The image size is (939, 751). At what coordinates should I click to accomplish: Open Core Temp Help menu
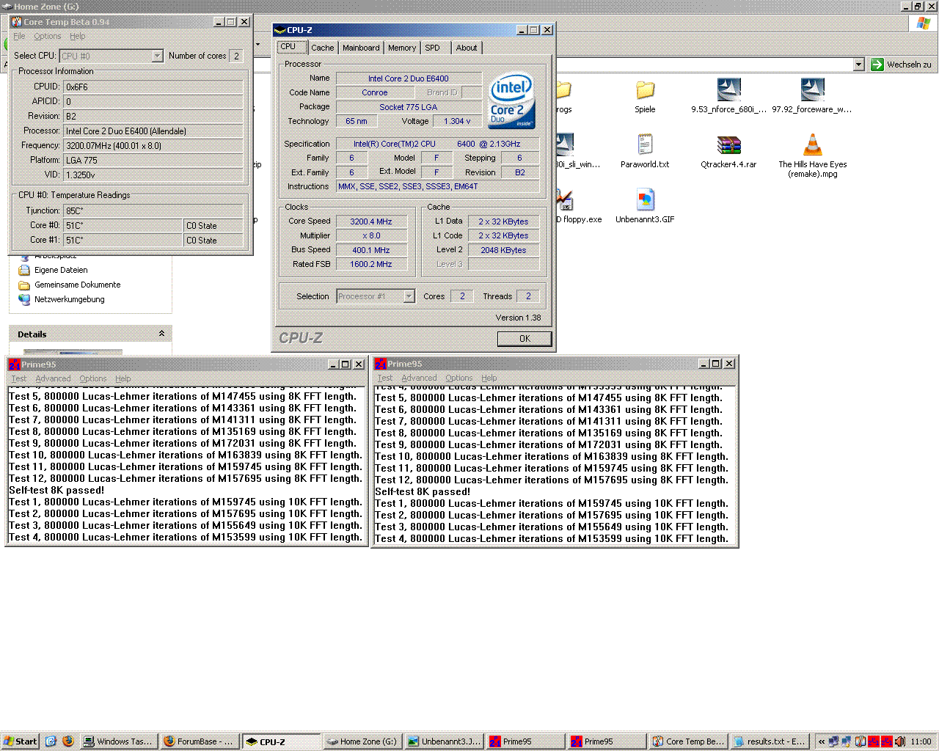click(78, 36)
